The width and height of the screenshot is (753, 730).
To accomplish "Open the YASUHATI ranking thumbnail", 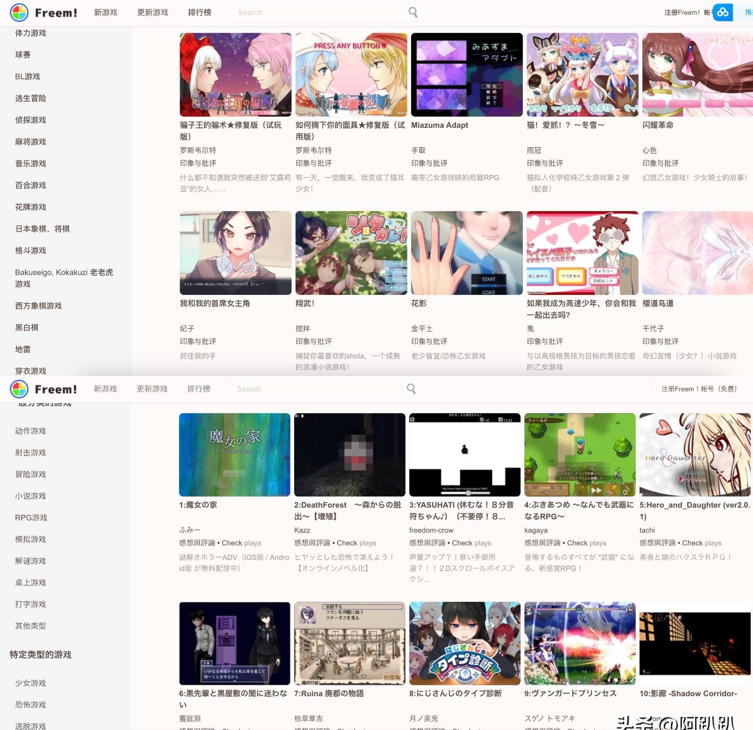I will point(465,455).
